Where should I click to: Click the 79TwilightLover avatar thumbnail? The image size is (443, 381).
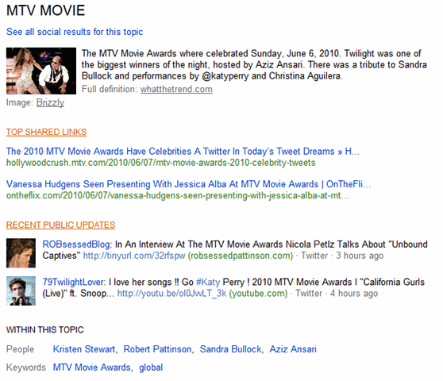[x=21, y=291]
